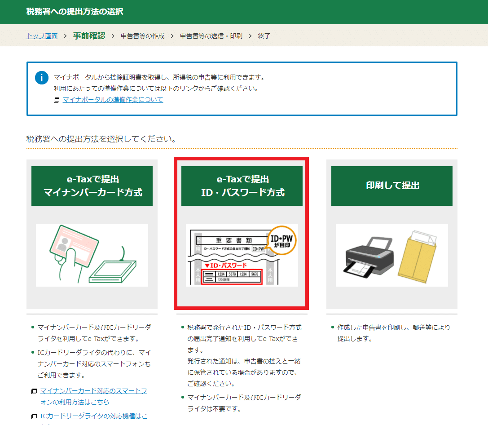Click chevron between トップ画面 and 事前確認
This screenshot has width=488, height=425.
point(65,36)
